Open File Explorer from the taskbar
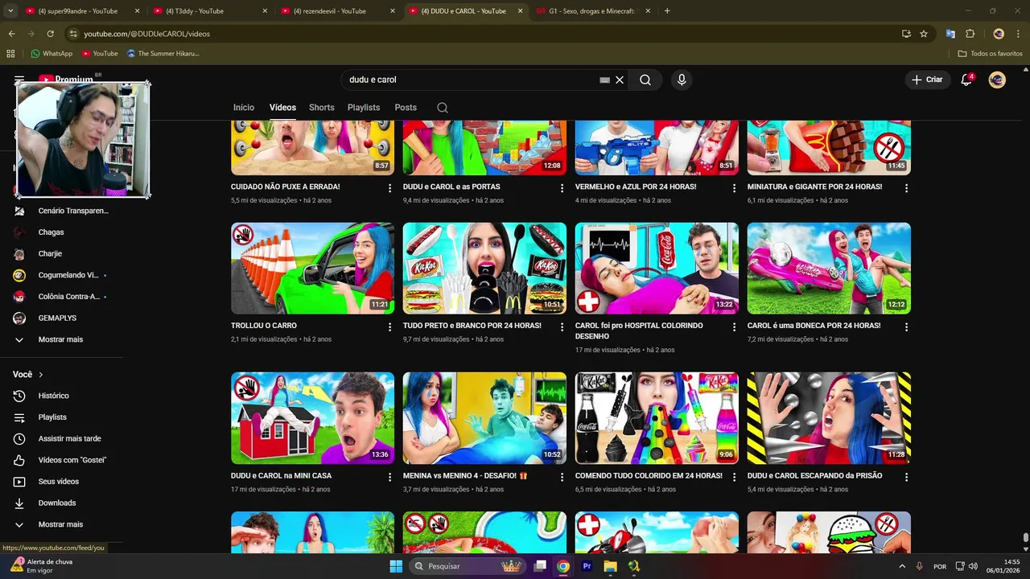This screenshot has width=1030, height=579. [x=610, y=566]
